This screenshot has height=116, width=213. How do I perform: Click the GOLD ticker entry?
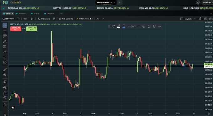coord(198,8)
